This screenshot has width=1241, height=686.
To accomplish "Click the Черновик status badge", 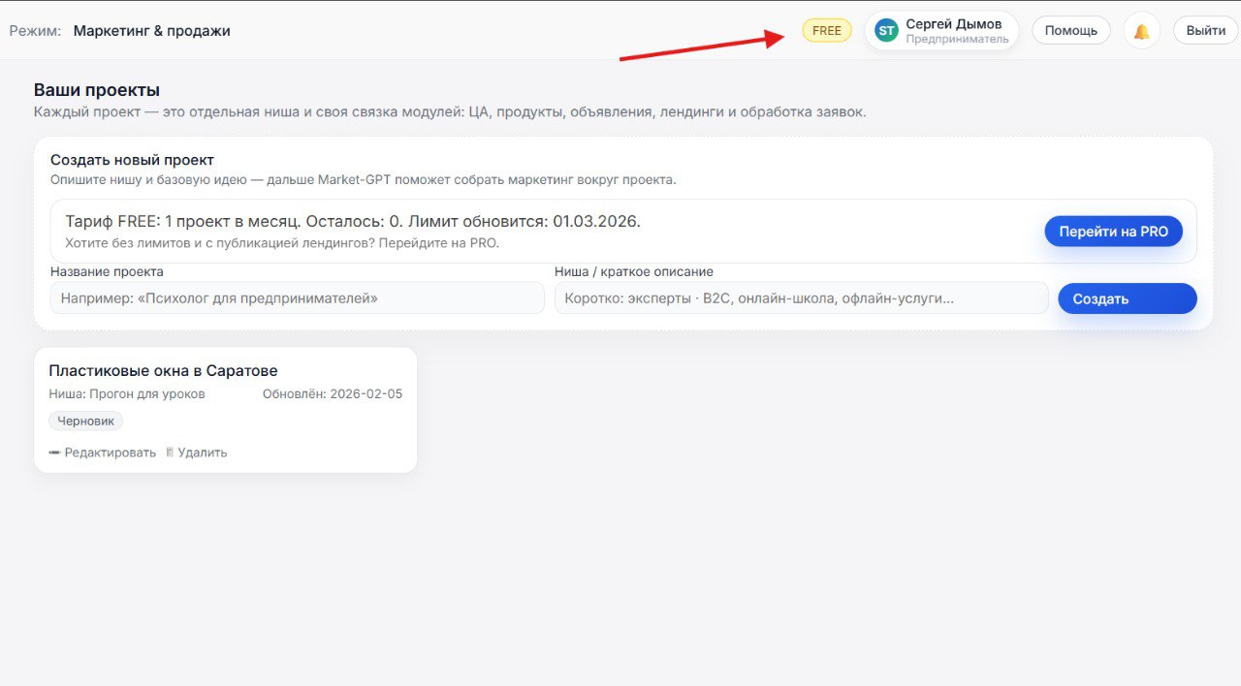I will [x=85, y=421].
